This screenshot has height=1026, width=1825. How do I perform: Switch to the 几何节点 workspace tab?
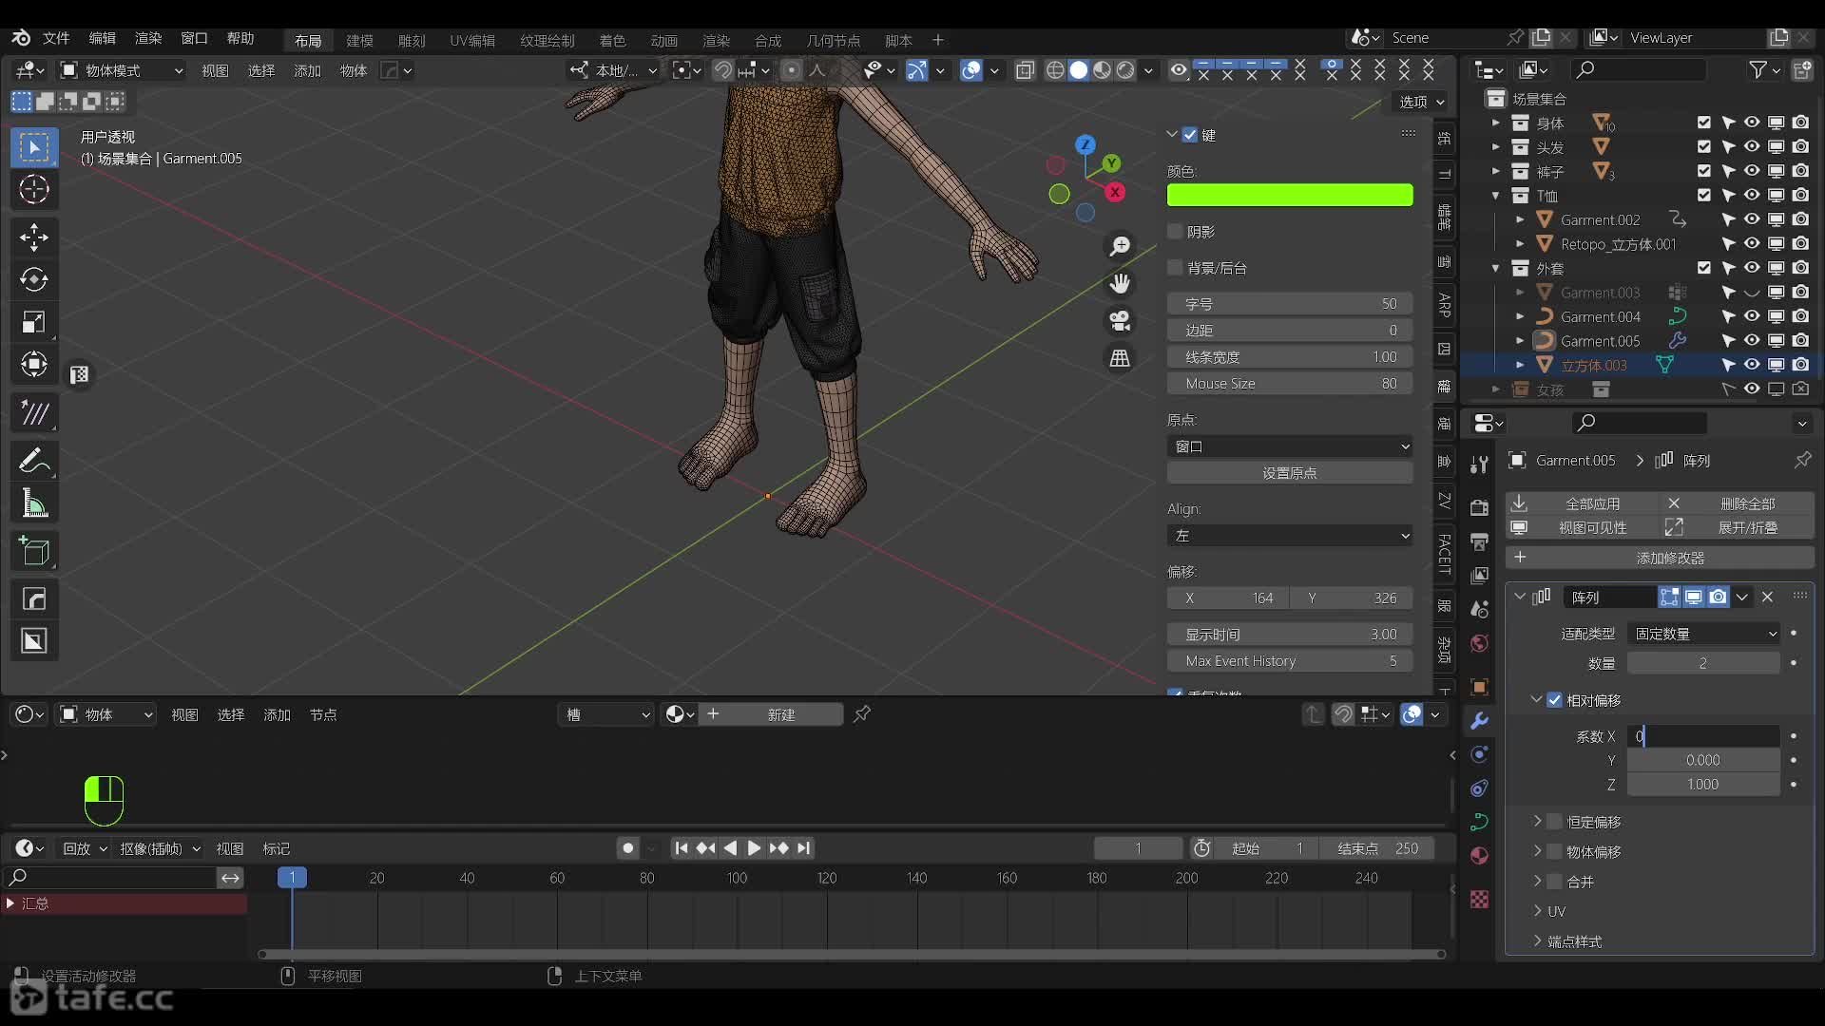click(833, 40)
